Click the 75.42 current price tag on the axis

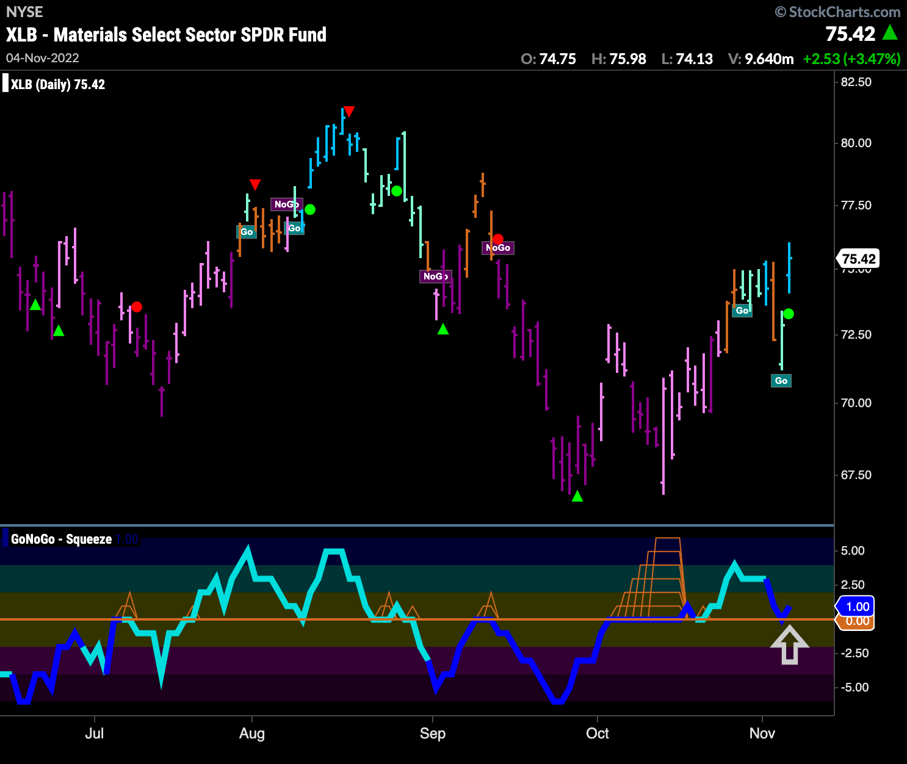coord(858,259)
